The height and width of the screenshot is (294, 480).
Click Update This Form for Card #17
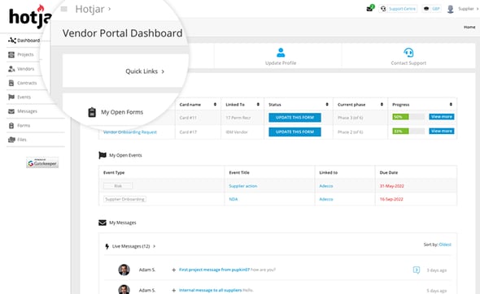[x=295, y=132]
